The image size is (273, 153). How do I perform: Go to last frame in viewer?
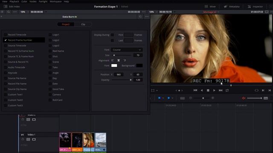click(x=221, y=90)
